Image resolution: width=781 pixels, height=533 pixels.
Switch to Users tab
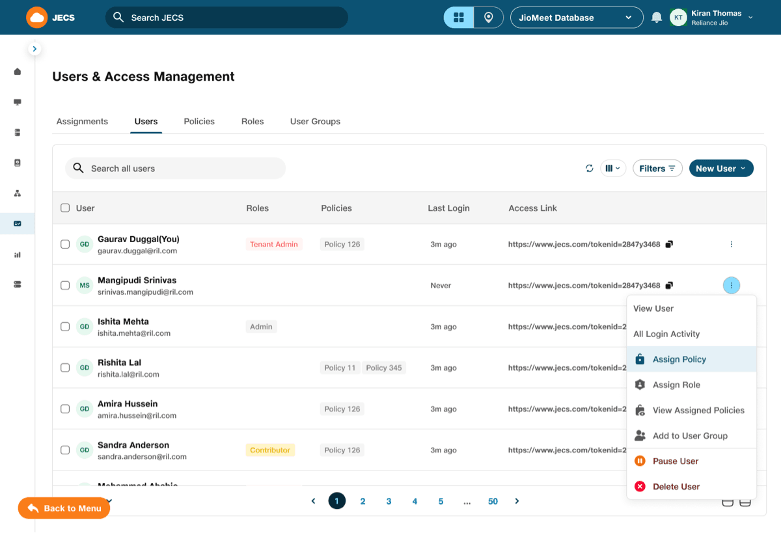click(x=146, y=122)
